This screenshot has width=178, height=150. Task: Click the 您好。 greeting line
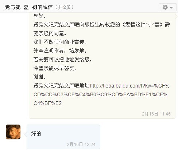(x=40, y=16)
